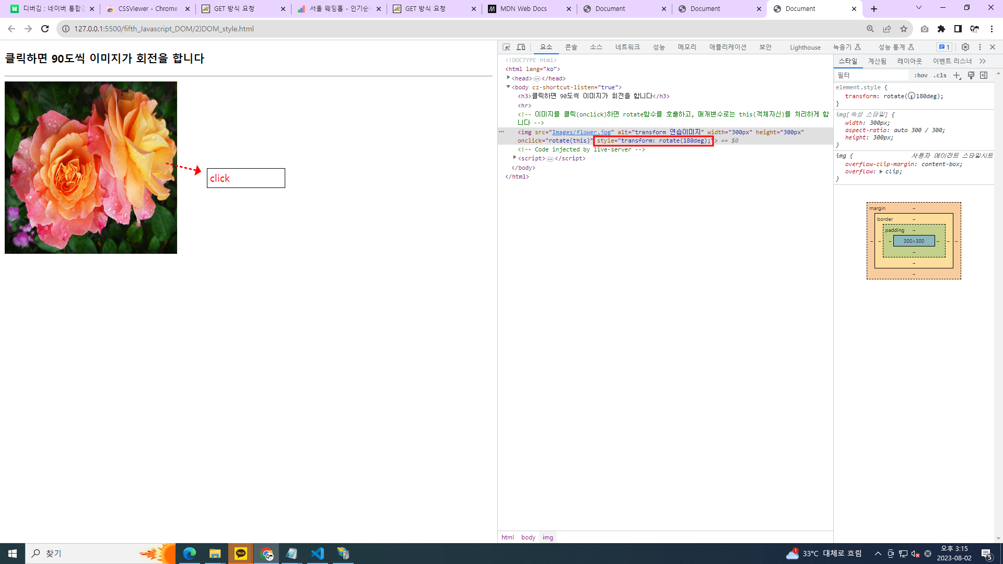Toggle the computed styles sidebar icon

pos(984,76)
